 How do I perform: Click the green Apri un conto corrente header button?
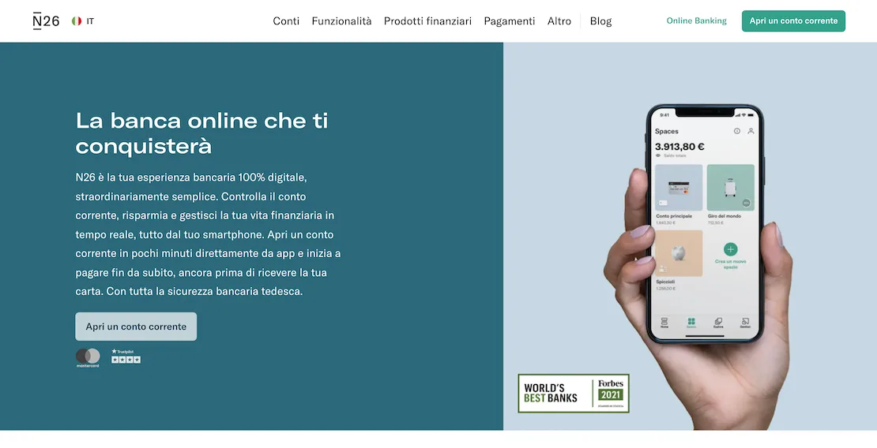pyautogui.click(x=794, y=21)
